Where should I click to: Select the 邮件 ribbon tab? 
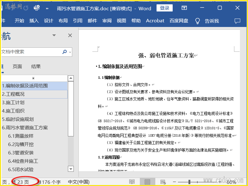pyautogui.click(x=92, y=21)
